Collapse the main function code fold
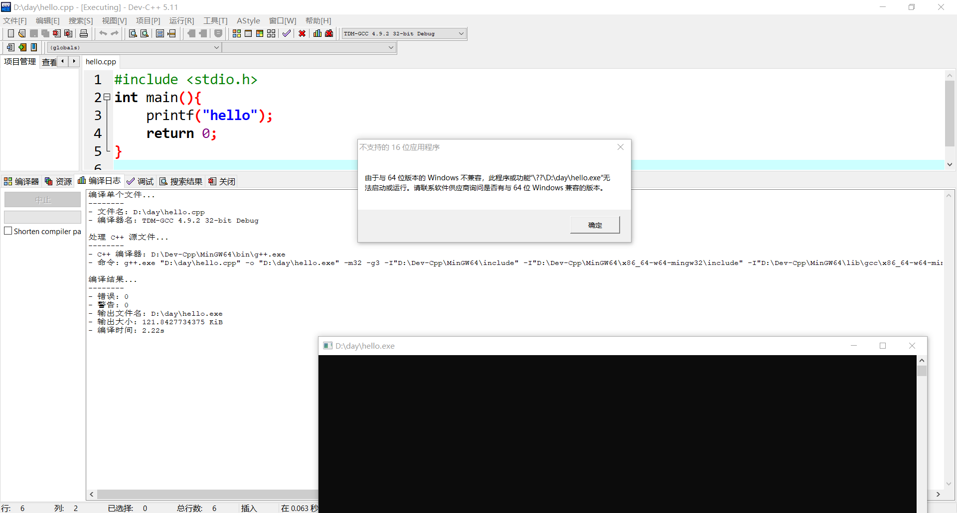957x513 pixels. (x=107, y=97)
